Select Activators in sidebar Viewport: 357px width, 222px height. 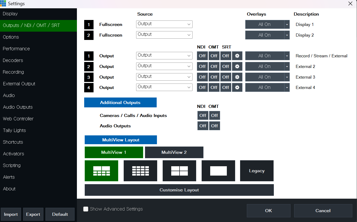point(38,154)
